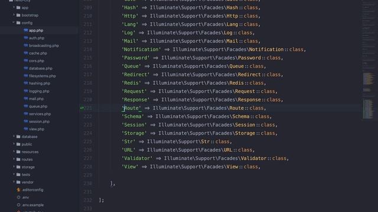The image size is (378, 212).
Task: Click the database folder icon
Action: pyautogui.click(x=18, y=137)
